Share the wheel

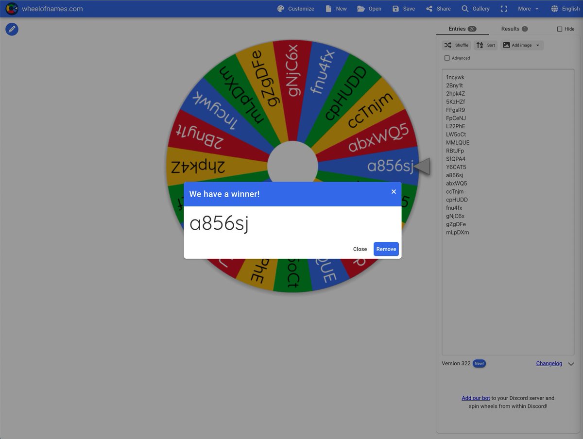438,9
